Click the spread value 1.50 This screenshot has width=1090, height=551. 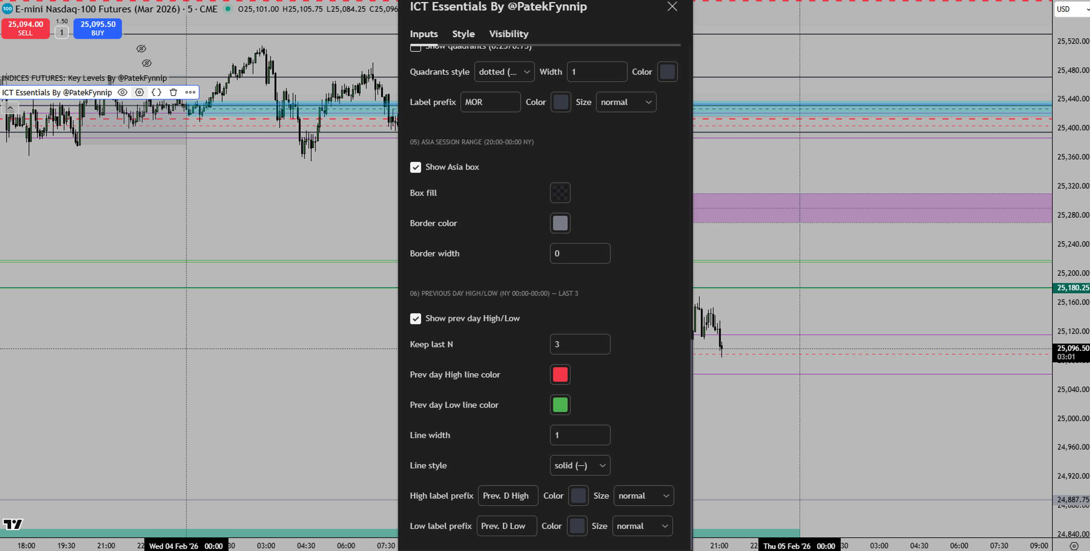pos(62,21)
